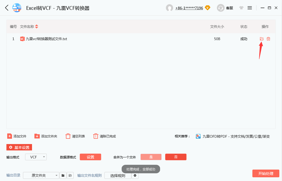Open 九雷OFD转PDF recommendation link
282x181 pixels.
point(236,136)
